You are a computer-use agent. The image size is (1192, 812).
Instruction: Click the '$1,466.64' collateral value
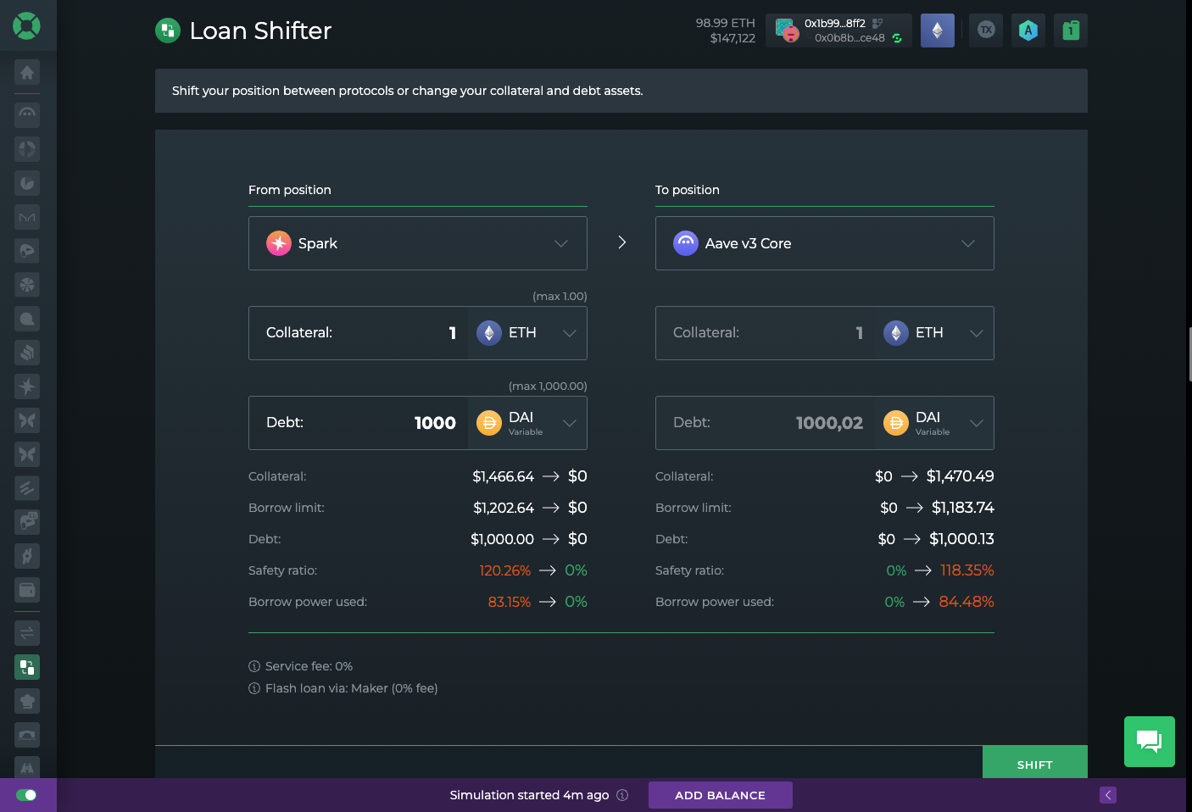tap(504, 476)
